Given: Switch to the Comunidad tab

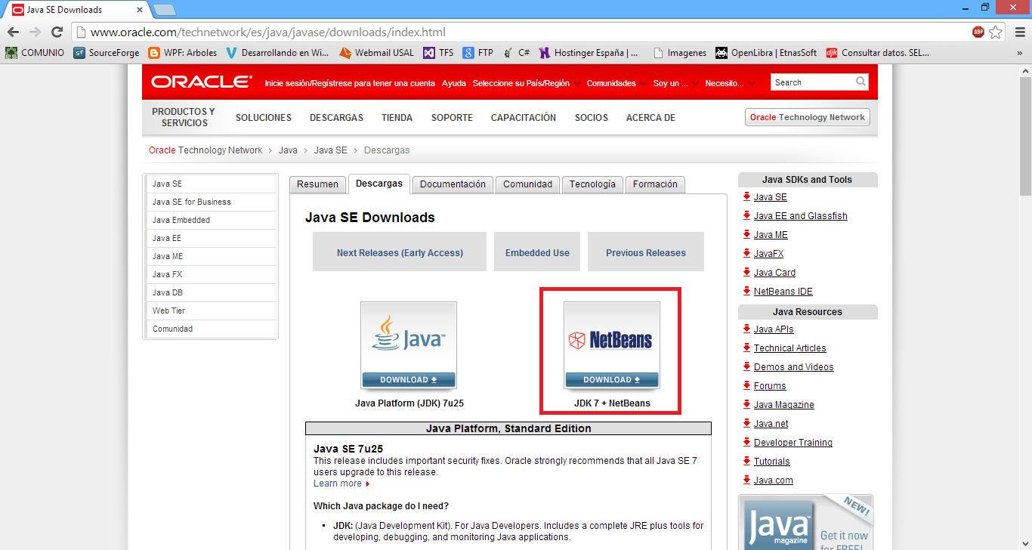Looking at the screenshot, I should 527,184.
